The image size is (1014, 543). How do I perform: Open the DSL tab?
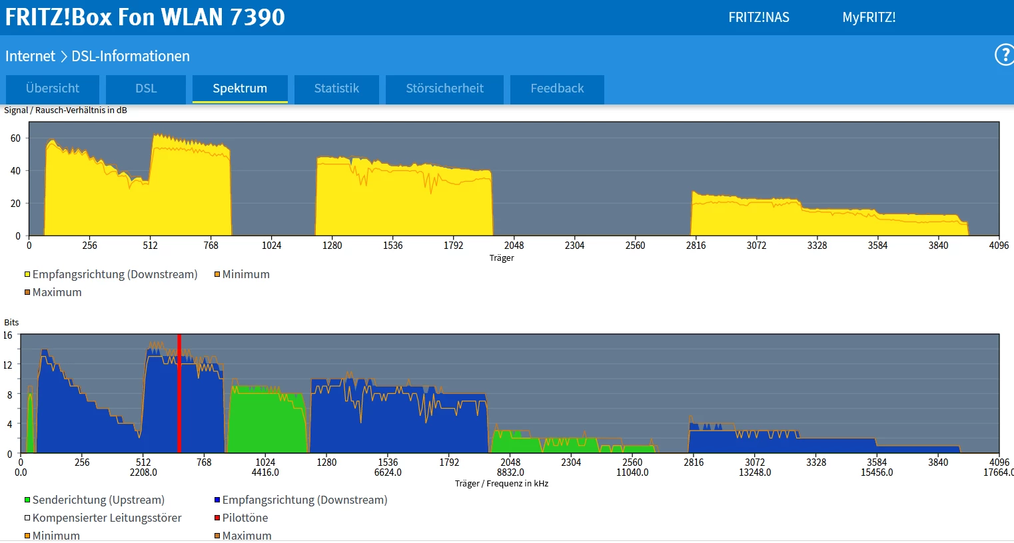click(146, 89)
